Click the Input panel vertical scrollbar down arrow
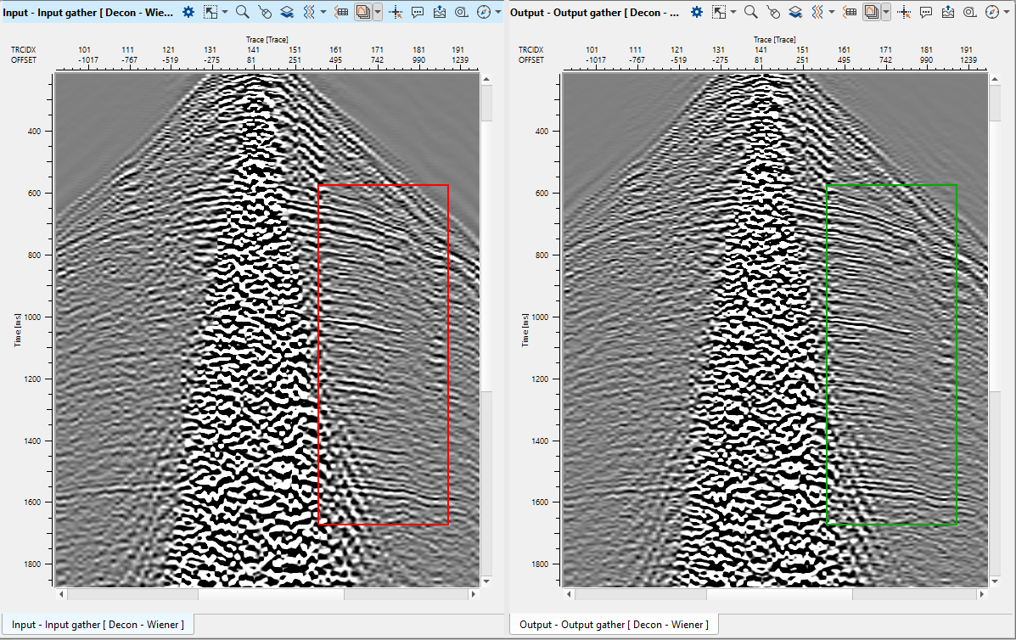The height and width of the screenshot is (640, 1016). [486, 581]
